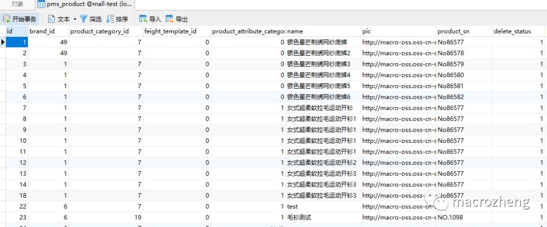Switch to the Objects (对象) tab
The image size is (547, 227).
tap(17, 5)
